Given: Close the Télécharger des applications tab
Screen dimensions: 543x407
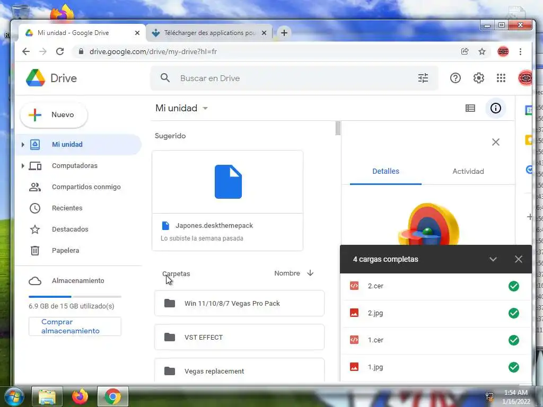Looking at the screenshot, I should [264, 33].
